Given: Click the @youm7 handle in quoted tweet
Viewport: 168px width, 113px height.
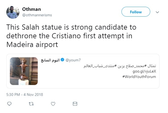Looking at the screenshot, I should pos(72,59).
